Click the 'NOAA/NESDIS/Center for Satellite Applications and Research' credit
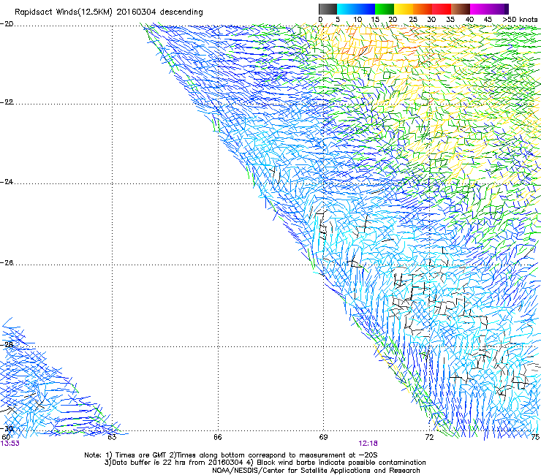 [316, 471]
